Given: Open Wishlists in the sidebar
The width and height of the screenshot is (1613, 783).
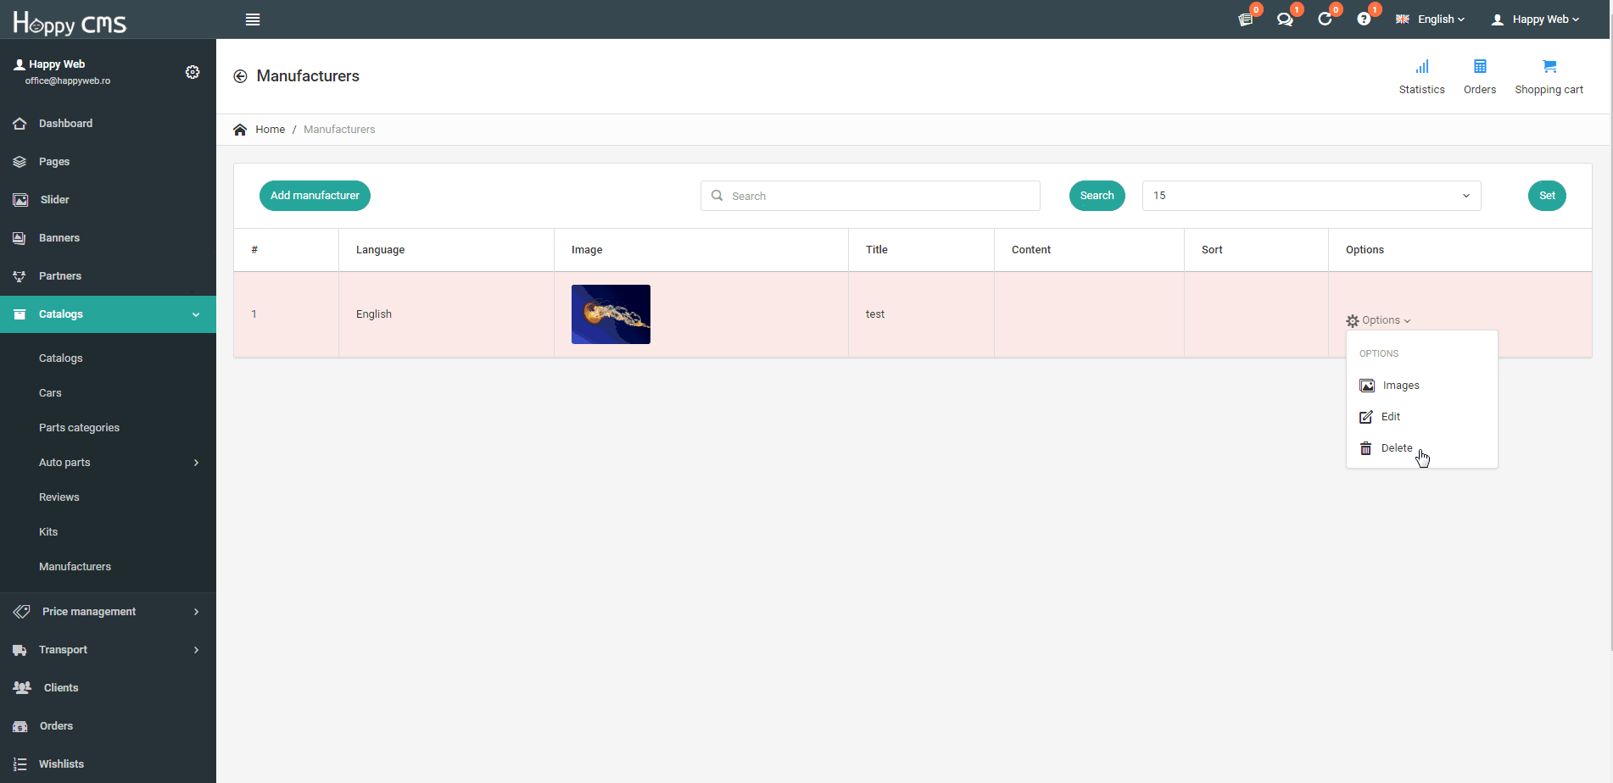Looking at the screenshot, I should (108, 764).
